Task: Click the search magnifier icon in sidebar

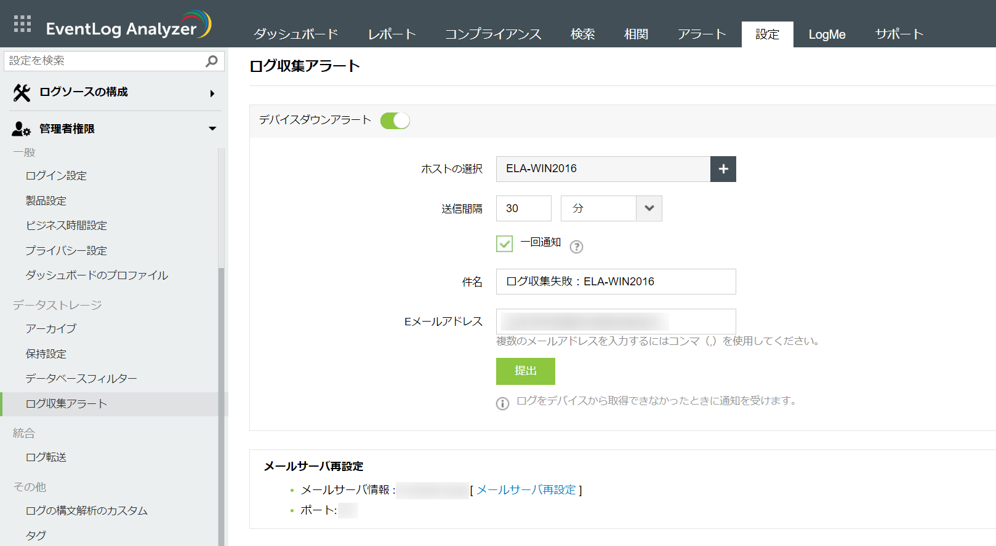Action: (x=212, y=61)
